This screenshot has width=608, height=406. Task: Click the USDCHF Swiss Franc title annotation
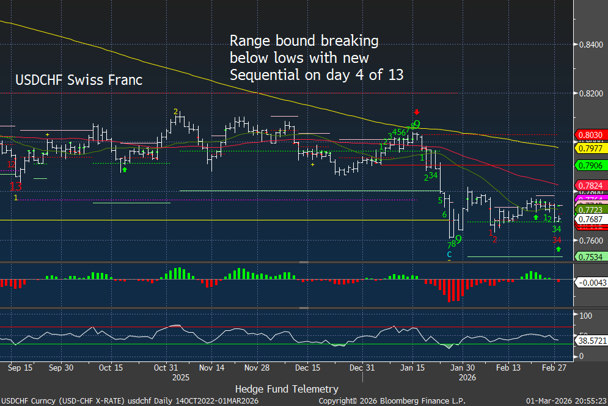79,80
